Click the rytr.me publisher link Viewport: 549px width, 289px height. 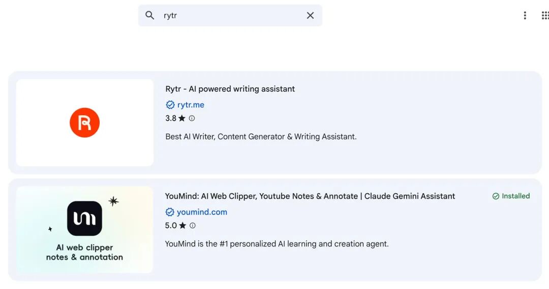tap(191, 105)
